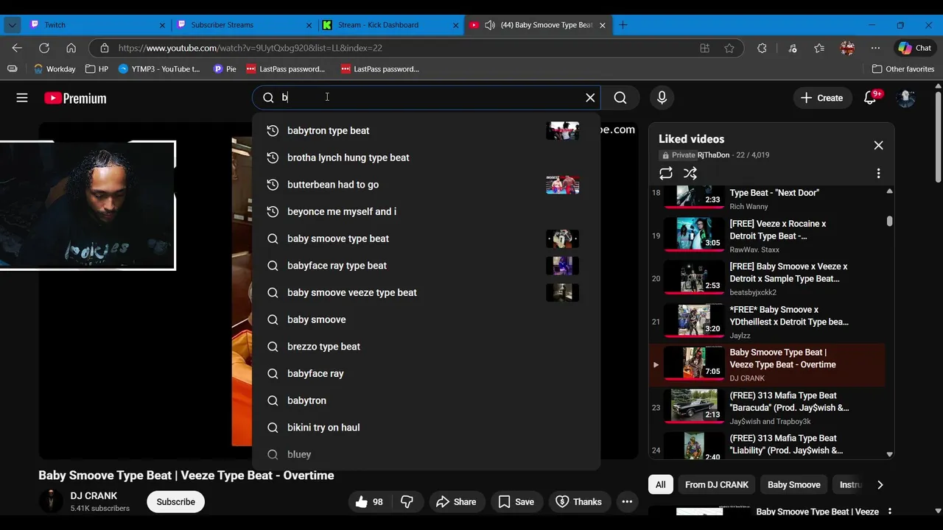This screenshot has width=943, height=530.
Task: Open the browser settings ellipsis menu
Action: pyautogui.click(x=875, y=48)
